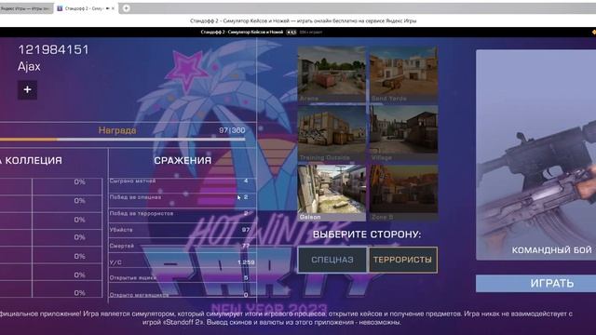Click the Открытия ящика row
The width and height of the screenshot is (596, 335).
(x=183, y=278)
